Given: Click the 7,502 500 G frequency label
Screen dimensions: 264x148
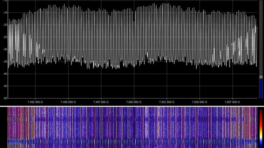Looking at the screenshot, I should point(167,102).
